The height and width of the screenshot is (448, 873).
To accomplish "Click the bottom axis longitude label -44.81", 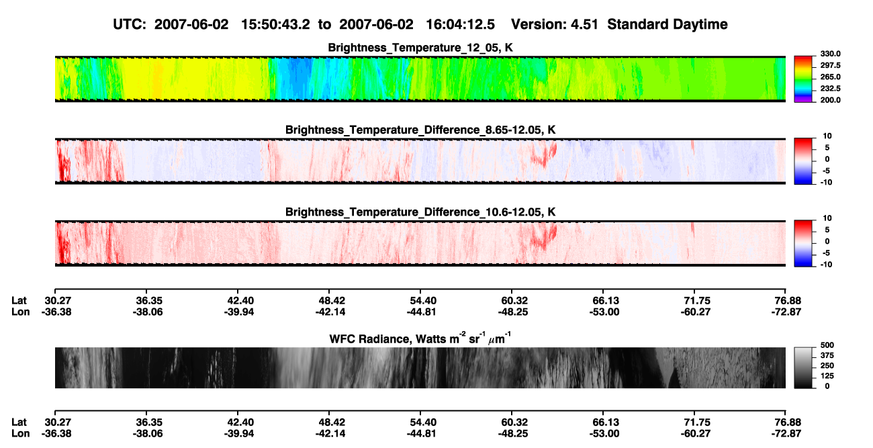I will 421,433.
